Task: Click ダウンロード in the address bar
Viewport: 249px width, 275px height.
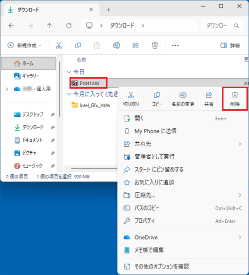Action: [x=122, y=26]
